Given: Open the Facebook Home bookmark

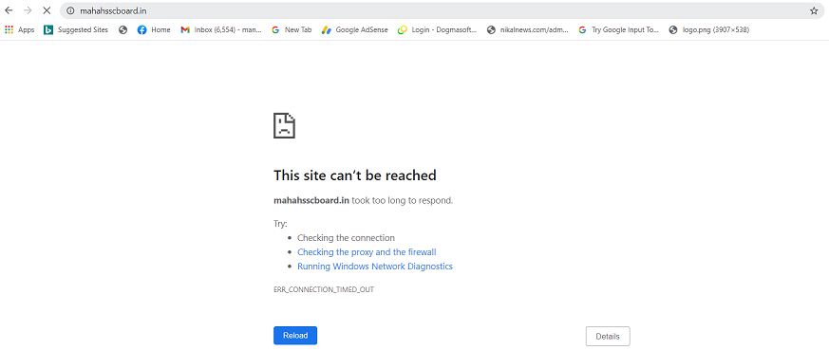Looking at the screenshot, I should 154,30.
